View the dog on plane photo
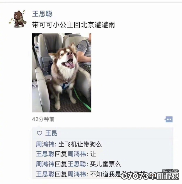The image size is (182, 184). tap(61, 73)
